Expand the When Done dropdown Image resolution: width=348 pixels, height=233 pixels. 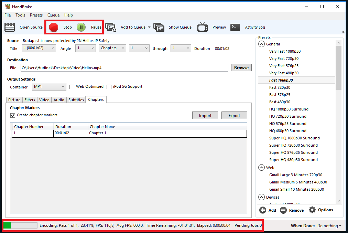click(329, 226)
